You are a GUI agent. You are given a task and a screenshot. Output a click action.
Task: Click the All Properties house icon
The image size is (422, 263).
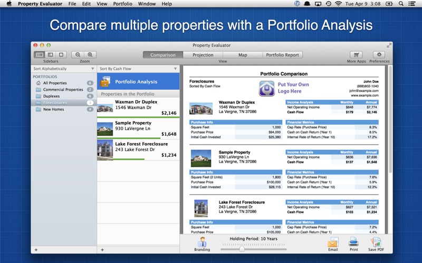39,83
